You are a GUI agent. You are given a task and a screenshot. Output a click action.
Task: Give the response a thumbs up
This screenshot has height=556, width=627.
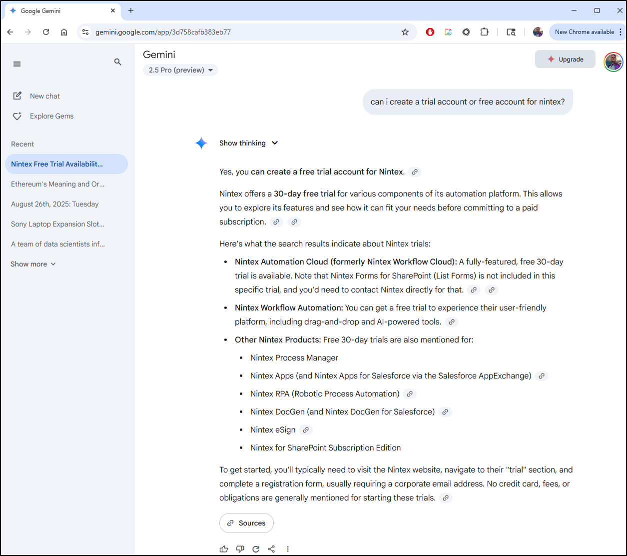pyautogui.click(x=224, y=549)
